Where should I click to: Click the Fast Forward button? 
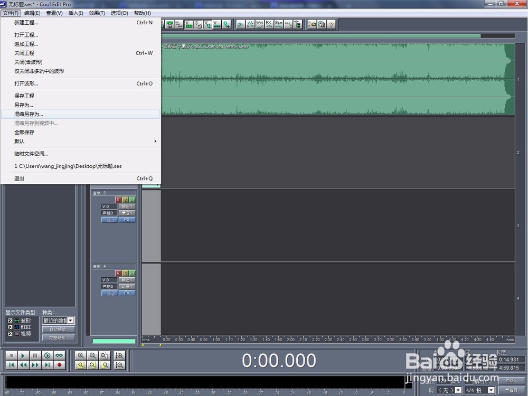click(x=35, y=365)
